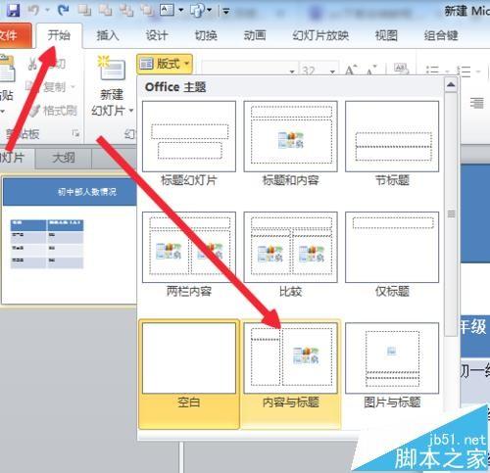This screenshot has height=473, width=490.
Task: Open the 切换 (Transitions) ribbon tab
Action: (x=206, y=35)
